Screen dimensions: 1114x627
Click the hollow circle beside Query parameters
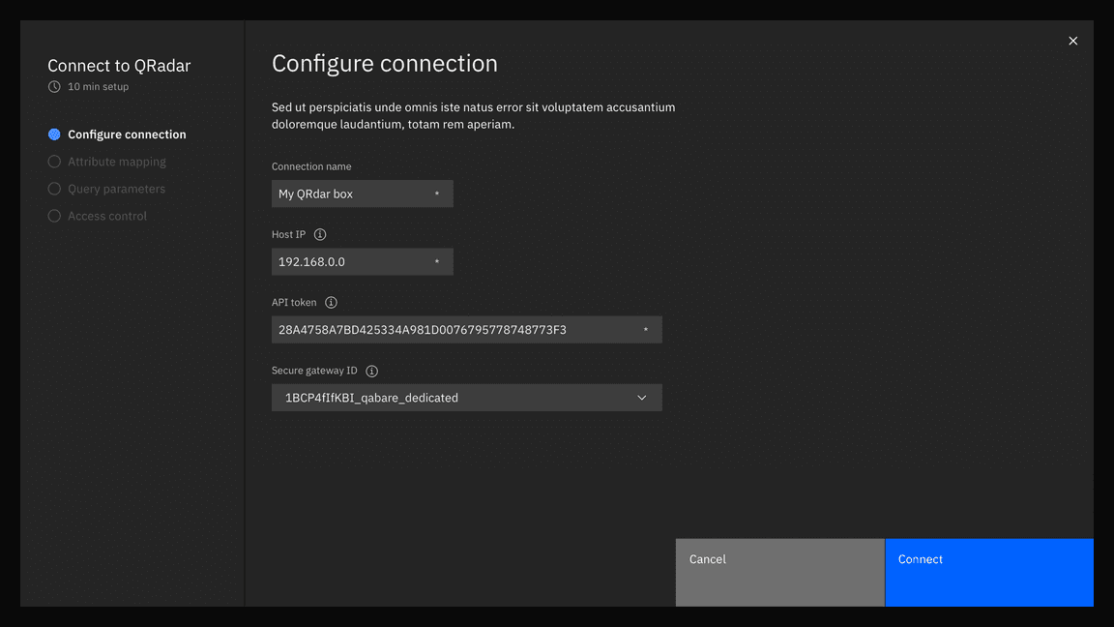(x=54, y=188)
